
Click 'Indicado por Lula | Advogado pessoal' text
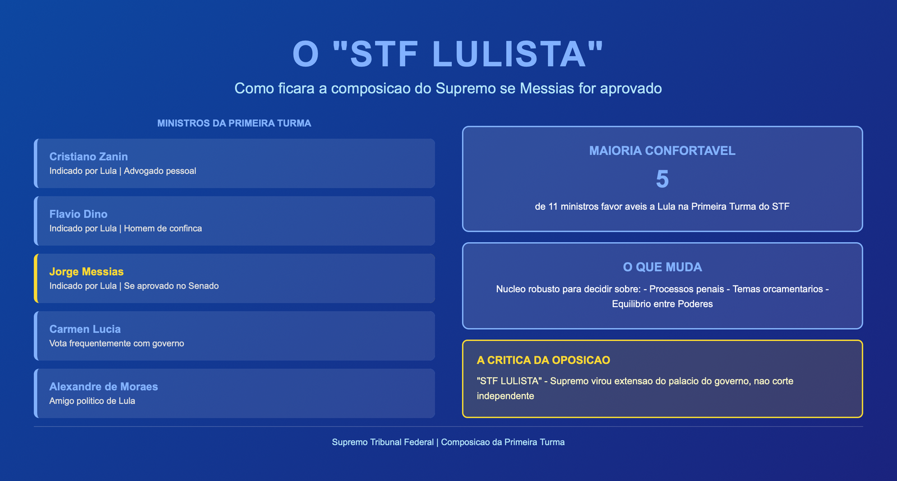(x=123, y=171)
